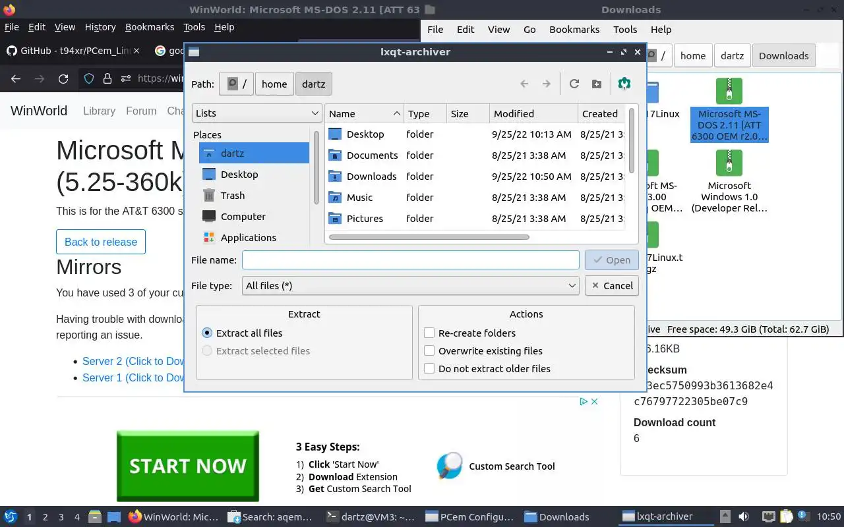The image size is (844, 527).
Task: Click the Documents folder icon in file list
Action: [x=335, y=155]
